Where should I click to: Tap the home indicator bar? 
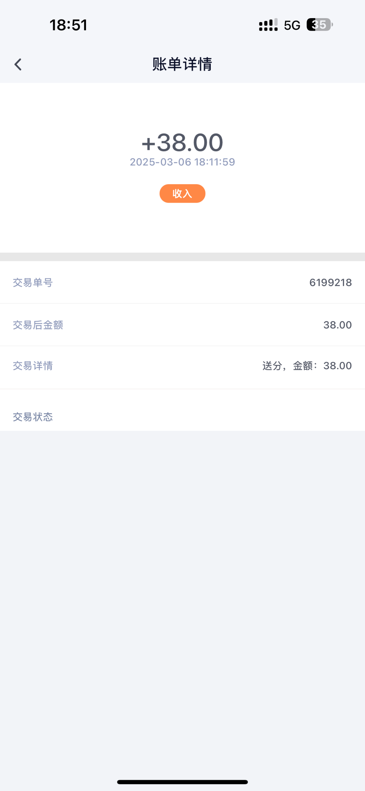(182, 782)
